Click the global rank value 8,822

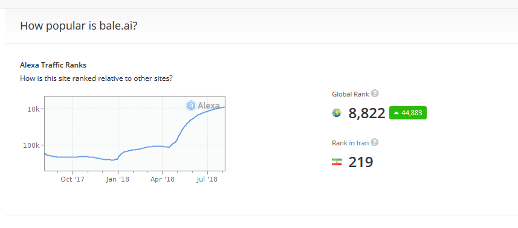(367, 113)
